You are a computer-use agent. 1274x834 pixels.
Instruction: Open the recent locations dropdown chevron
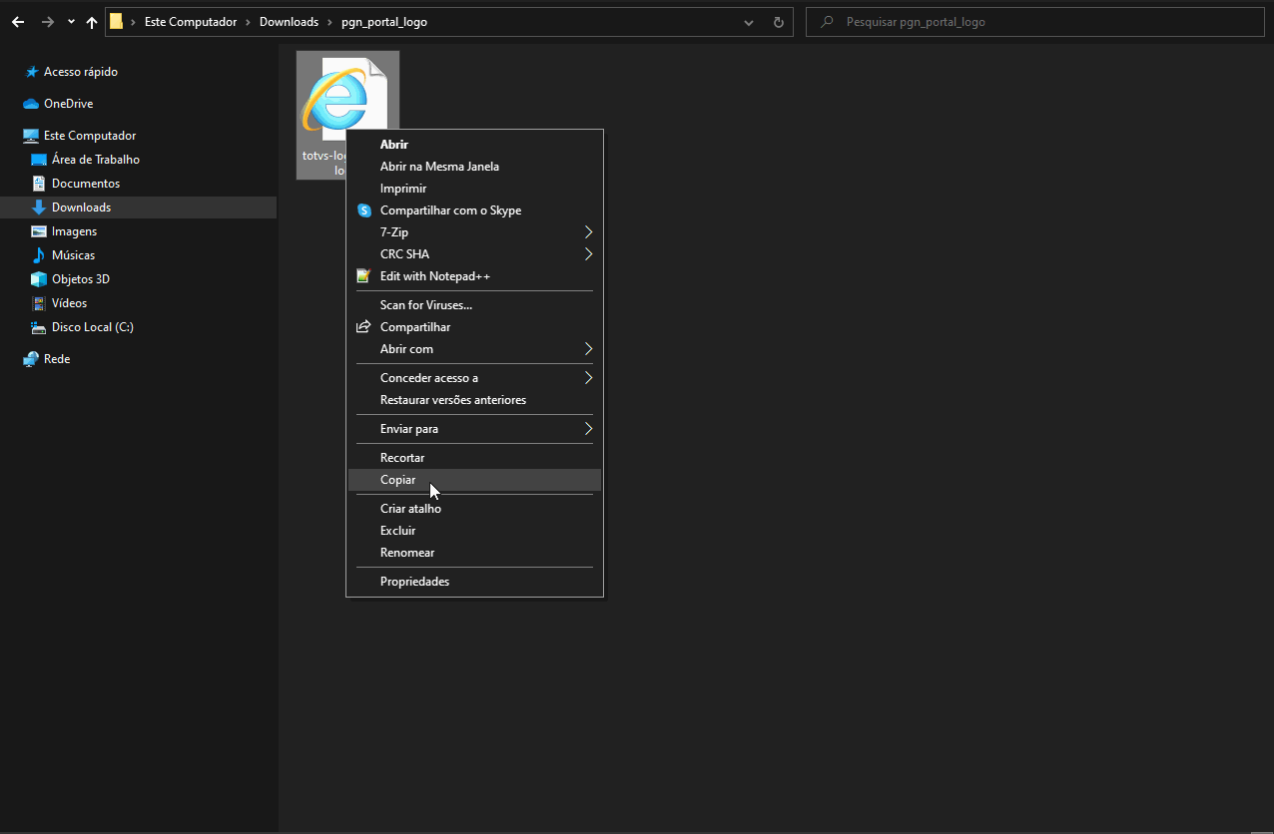(x=71, y=22)
